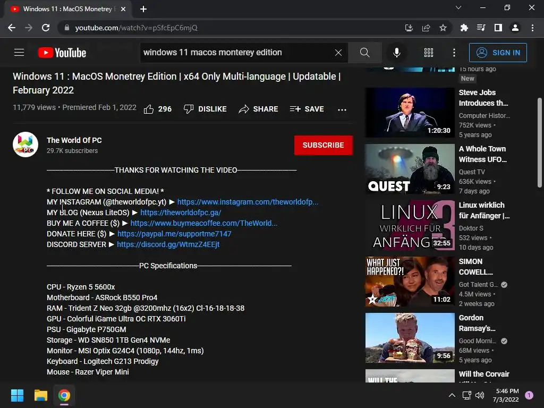This screenshot has width=544, height=408.
Task: Open the YouTube apps grid
Action: [429, 53]
